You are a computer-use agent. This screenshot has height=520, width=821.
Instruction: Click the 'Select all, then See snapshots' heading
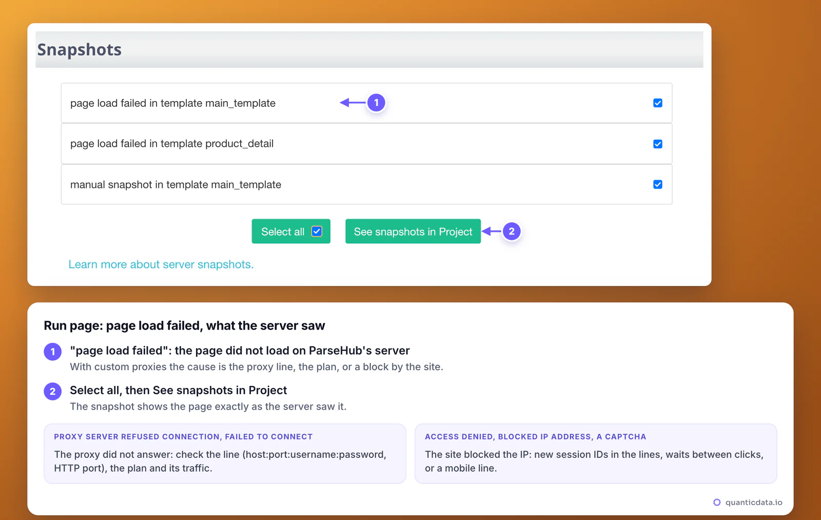tap(179, 390)
